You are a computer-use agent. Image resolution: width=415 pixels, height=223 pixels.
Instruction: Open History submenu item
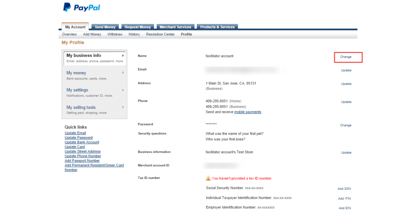pos(134,34)
